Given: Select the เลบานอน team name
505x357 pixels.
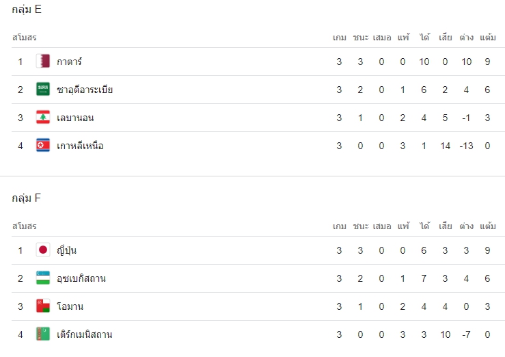Looking at the screenshot, I should 75,118.
